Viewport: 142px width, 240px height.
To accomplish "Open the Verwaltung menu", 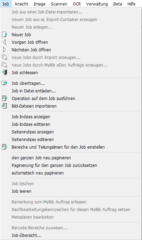I will click(x=97, y=4).
